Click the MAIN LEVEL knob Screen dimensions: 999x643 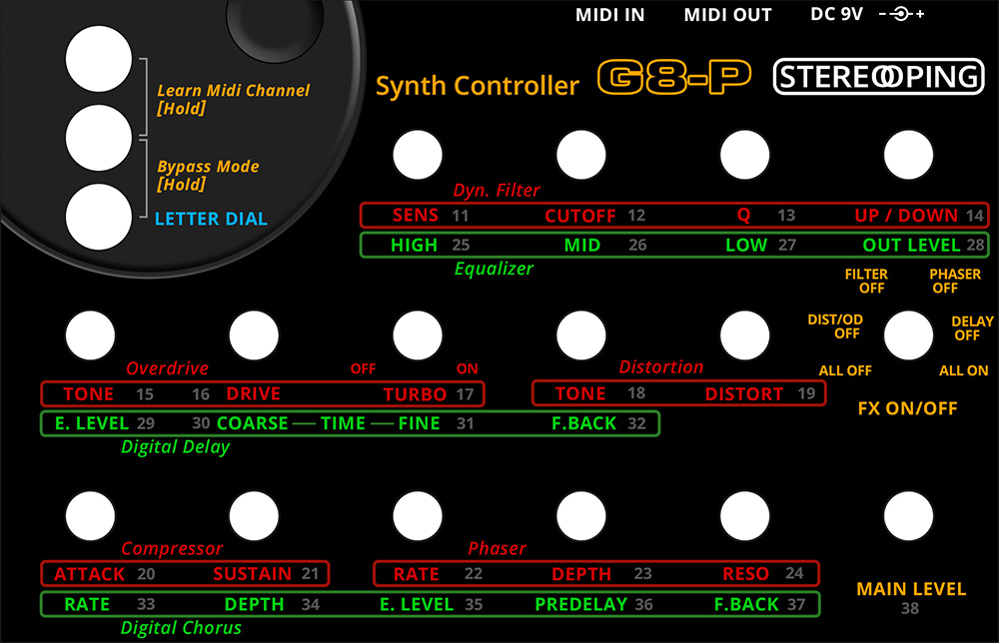click(x=908, y=515)
